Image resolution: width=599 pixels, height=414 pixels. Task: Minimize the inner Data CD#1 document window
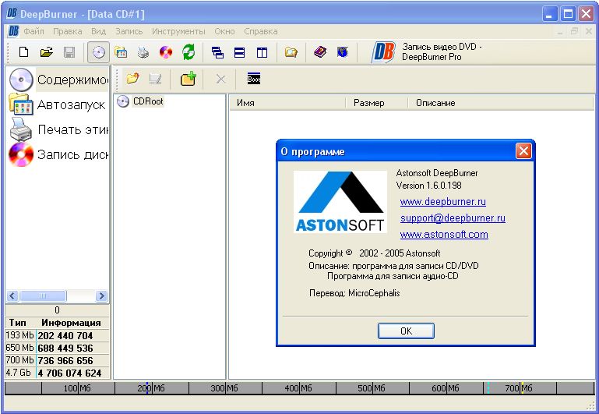pyautogui.click(x=560, y=32)
